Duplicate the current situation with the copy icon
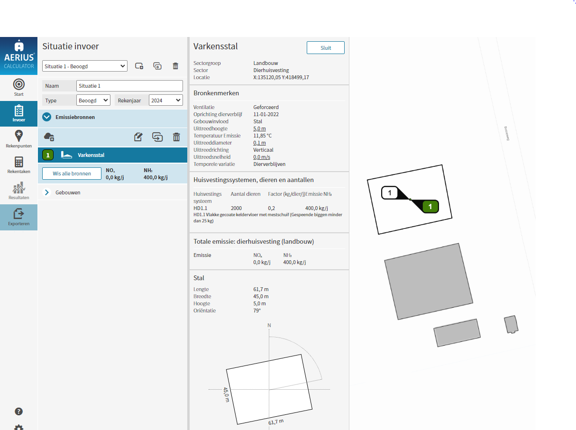 (x=157, y=66)
